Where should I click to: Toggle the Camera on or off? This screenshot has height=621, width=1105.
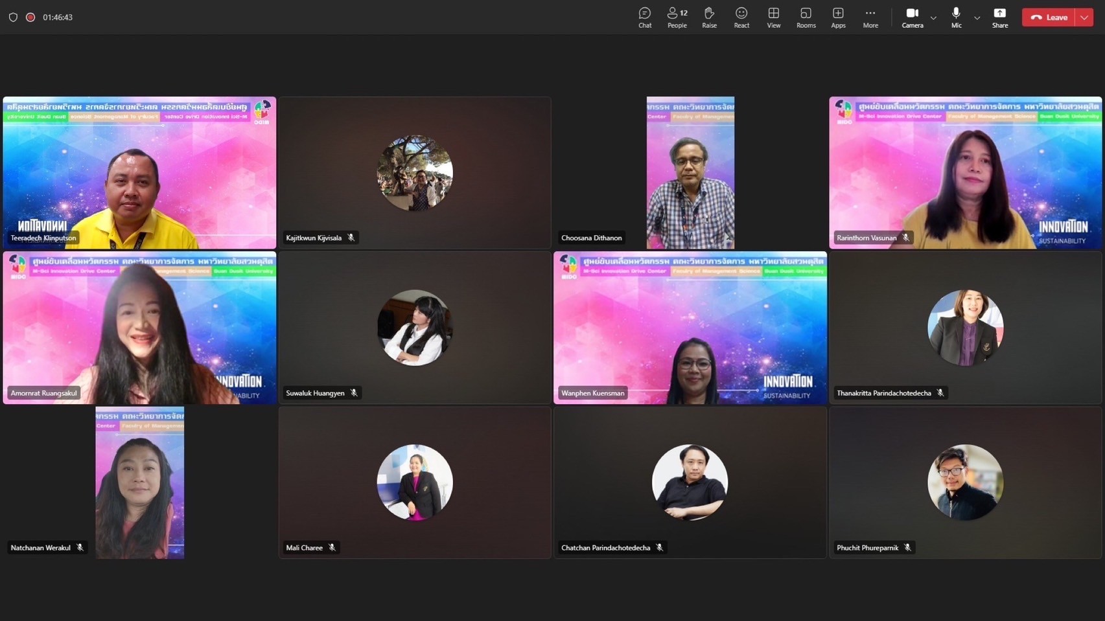click(912, 17)
